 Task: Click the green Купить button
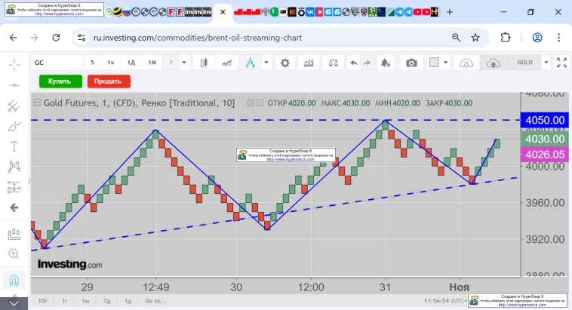point(60,81)
